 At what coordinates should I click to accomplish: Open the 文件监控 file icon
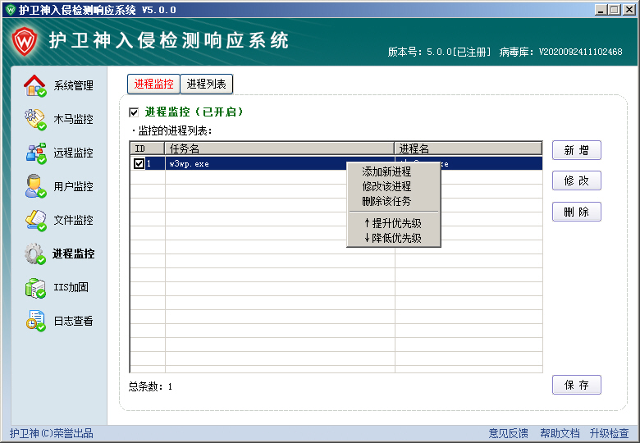34,220
